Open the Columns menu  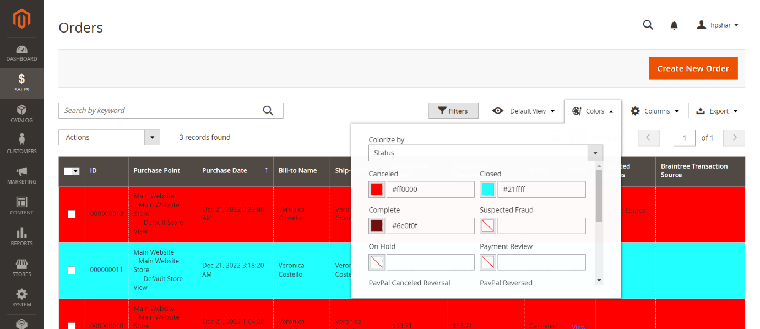pos(654,111)
